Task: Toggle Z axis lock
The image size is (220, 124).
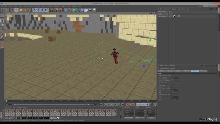Action: pyautogui.click(x=43, y=10)
